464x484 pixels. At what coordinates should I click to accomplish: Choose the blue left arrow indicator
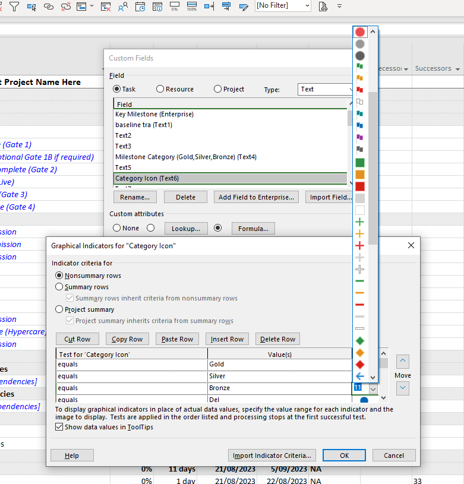pos(359,377)
